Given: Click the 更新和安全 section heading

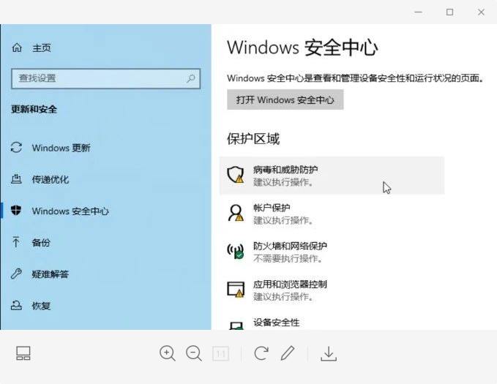Looking at the screenshot, I should click(x=34, y=109).
